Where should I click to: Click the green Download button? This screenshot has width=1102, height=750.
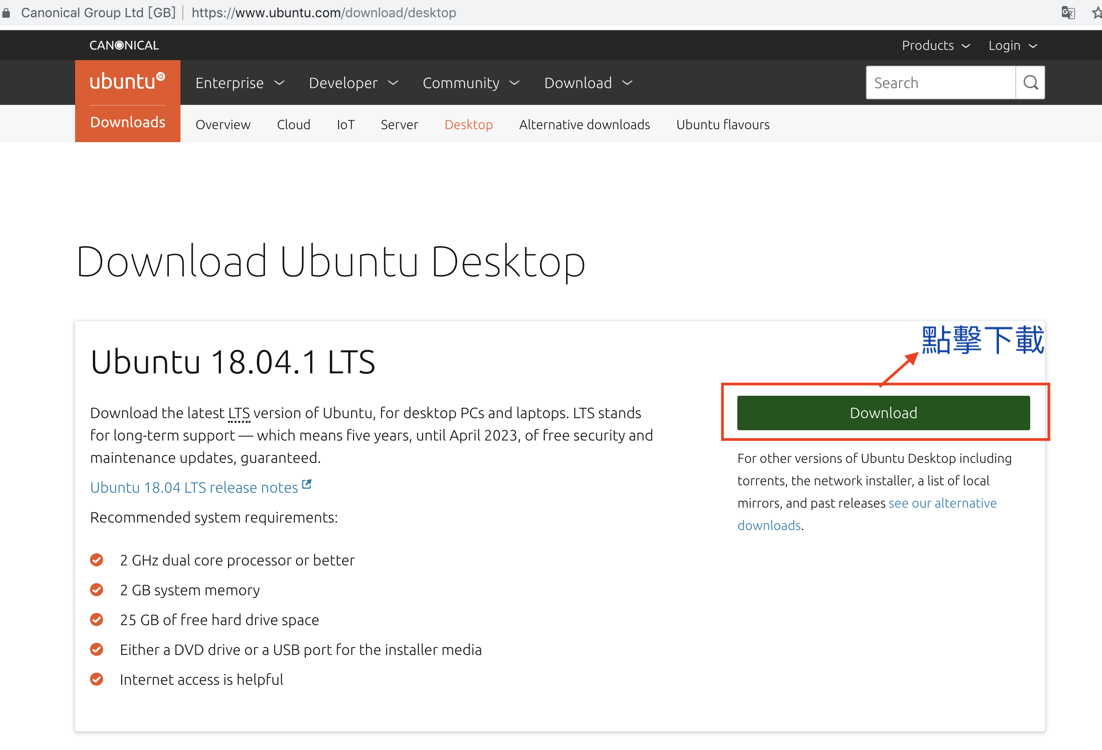point(883,413)
